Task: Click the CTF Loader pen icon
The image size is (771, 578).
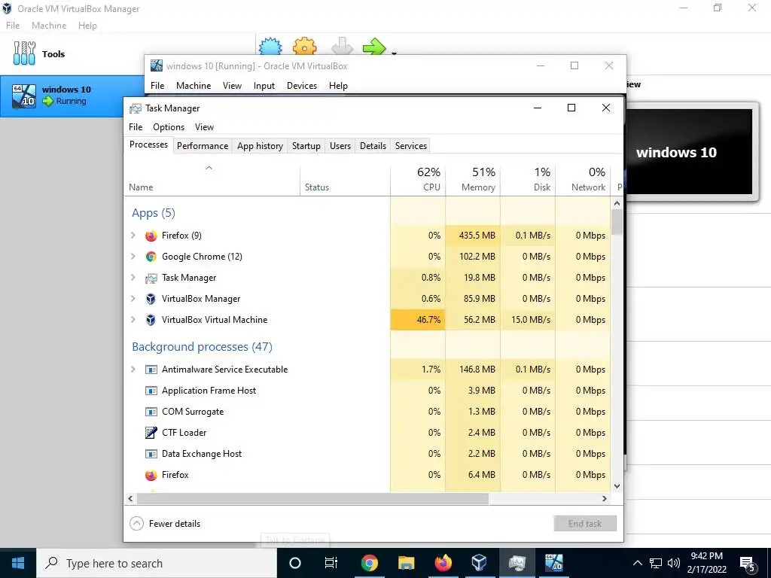Action: coord(151,433)
